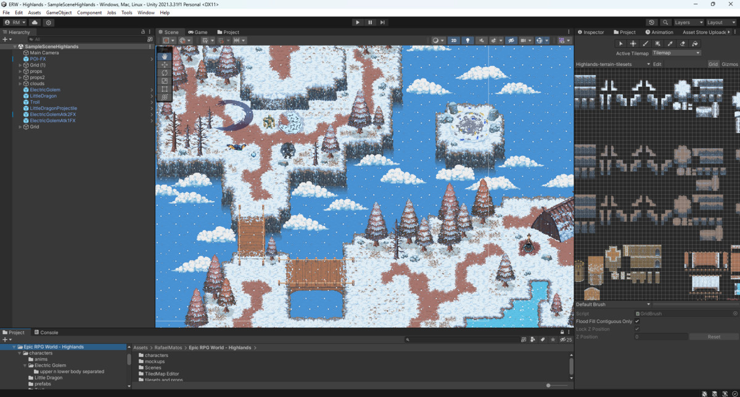The height and width of the screenshot is (397, 740).
Task: Select the tile palette Paintbrush tool
Action: (x=646, y=44)
